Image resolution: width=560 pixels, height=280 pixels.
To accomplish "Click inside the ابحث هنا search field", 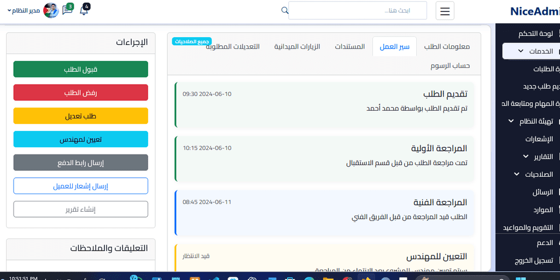I will pyautogui.click(x=357, y=10).
